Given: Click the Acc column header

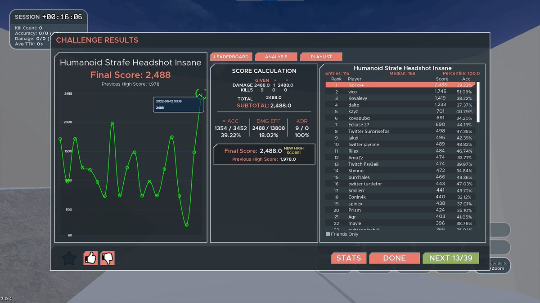Looking at the screenshot, I should pyautogui.click(x=466, y=79).
